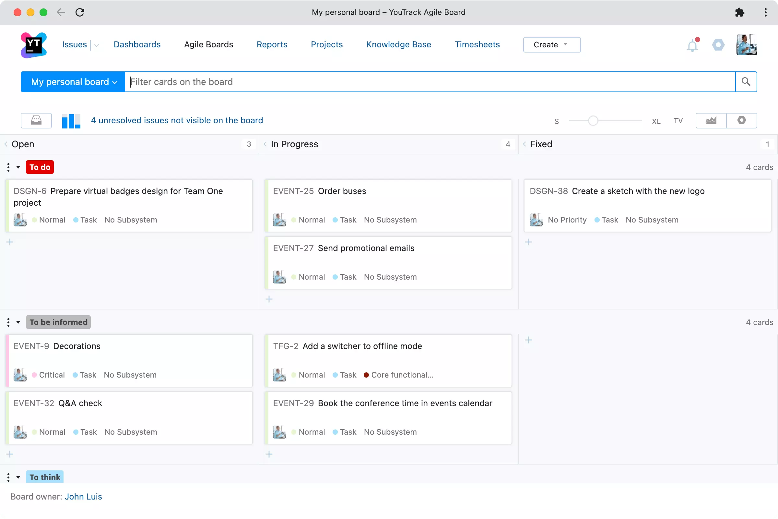This screenshot has height=519, width=778.
Task: Collapse the 'Open' column header arrow
Action: pos(6,144)
